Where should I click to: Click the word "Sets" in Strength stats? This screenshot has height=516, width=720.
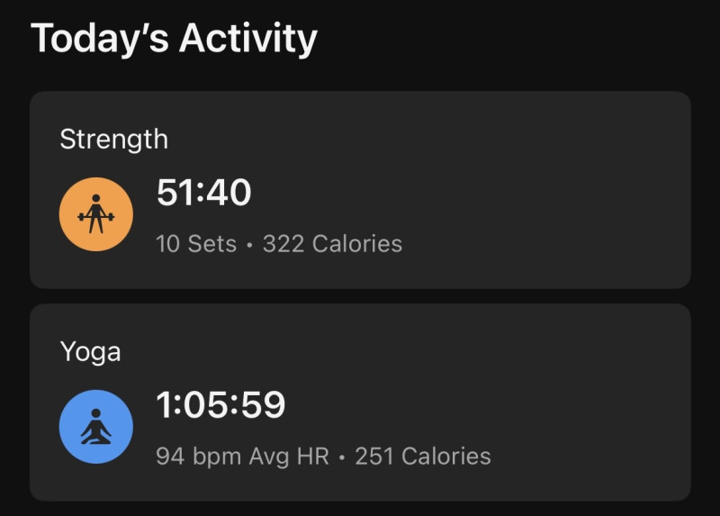pyautogui.click(x=211, y=244)
